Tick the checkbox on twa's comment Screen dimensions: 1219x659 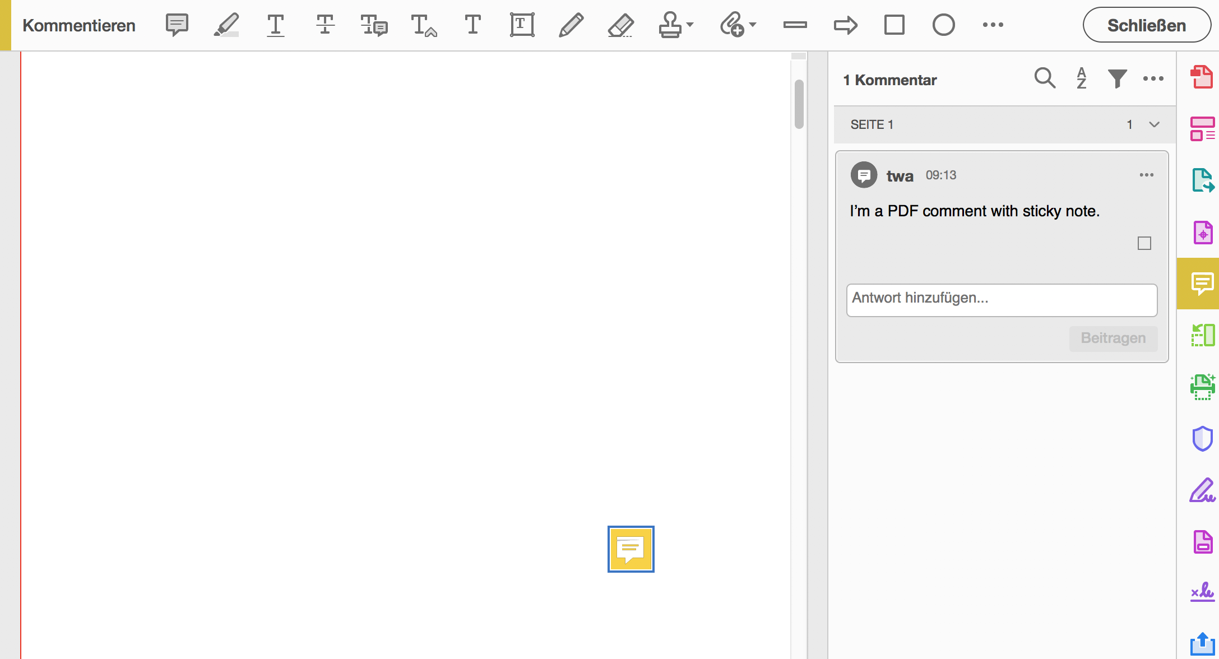click(x=1144, y=243)
